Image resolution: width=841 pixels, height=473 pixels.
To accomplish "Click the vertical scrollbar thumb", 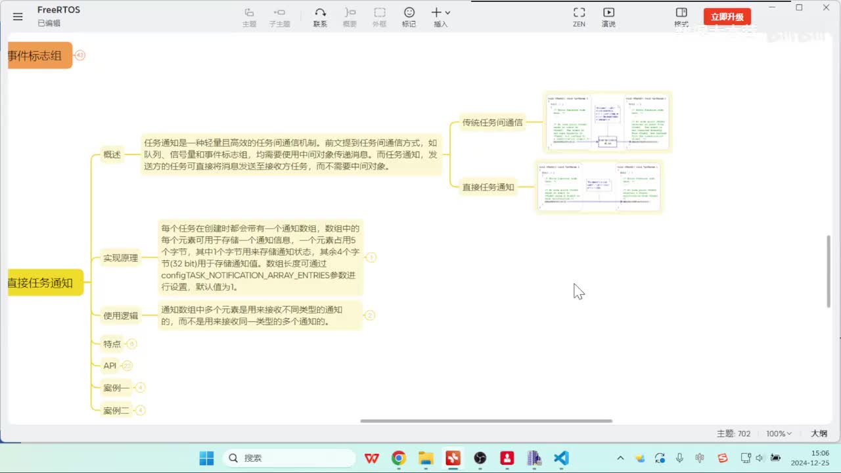I will pyautogui.click(x=829, y=271).
